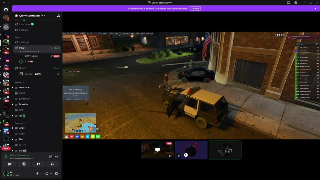Select the green-outlined participant tile

click(x=225, y=150)
